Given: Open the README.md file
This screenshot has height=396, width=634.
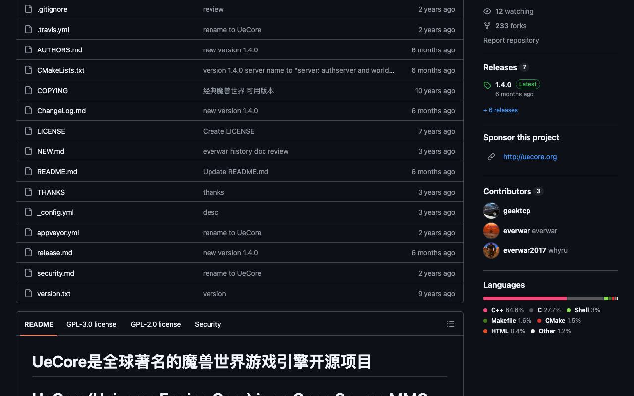Looking at the screenshot, I should click(57, 172).
